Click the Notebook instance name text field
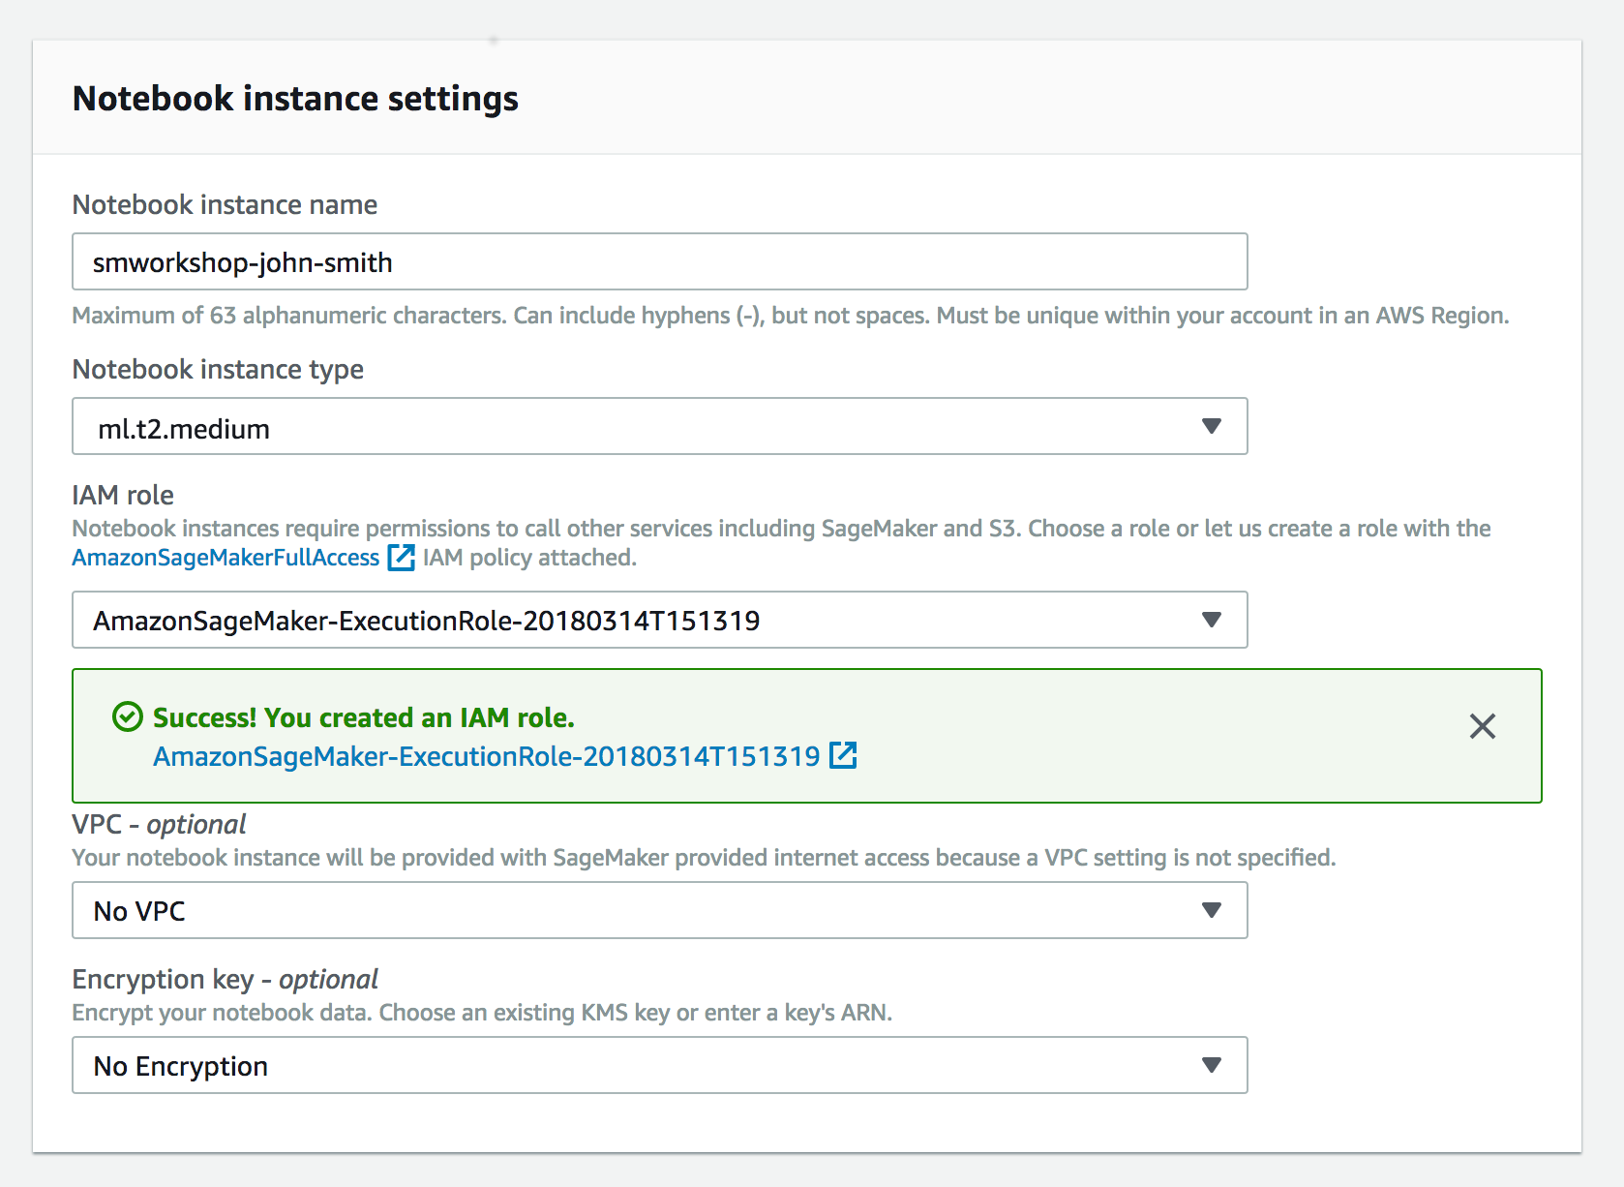This screenshot has width=1624, height=1187. [659, 261]
